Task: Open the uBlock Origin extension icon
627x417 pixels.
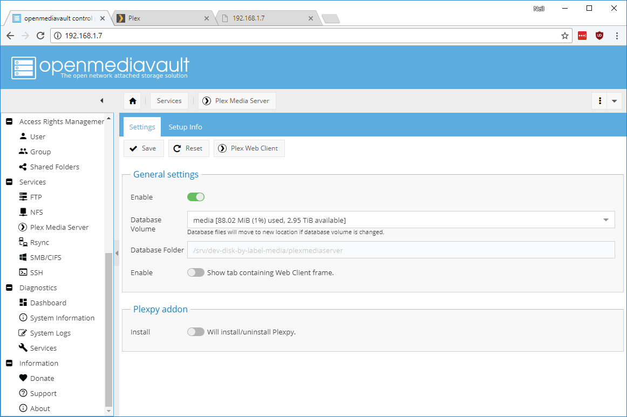Action: click(599, 36)
